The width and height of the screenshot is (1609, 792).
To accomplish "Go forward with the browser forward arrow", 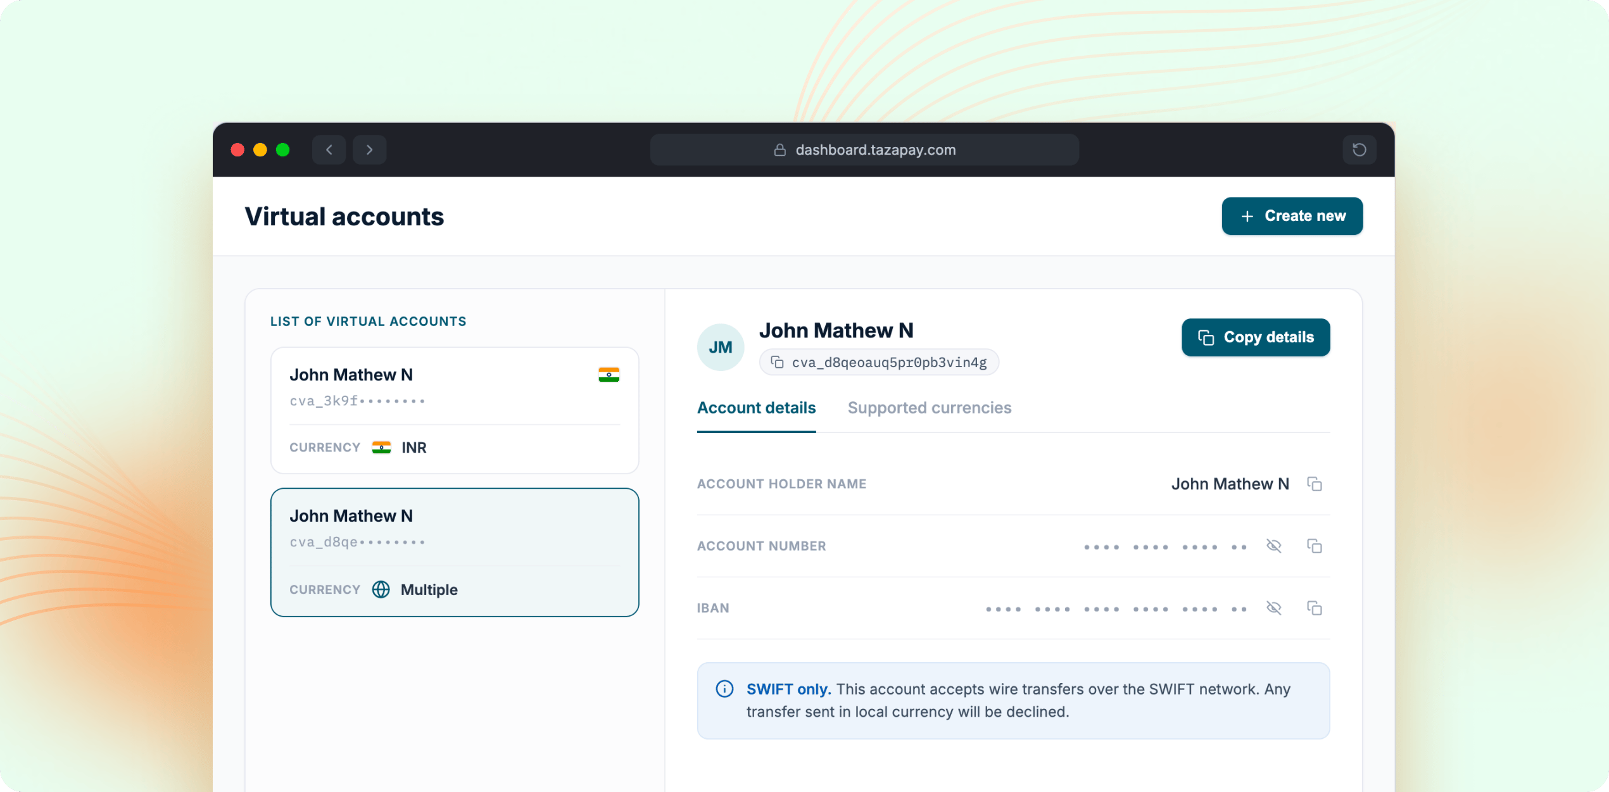I will pos(370,150).
